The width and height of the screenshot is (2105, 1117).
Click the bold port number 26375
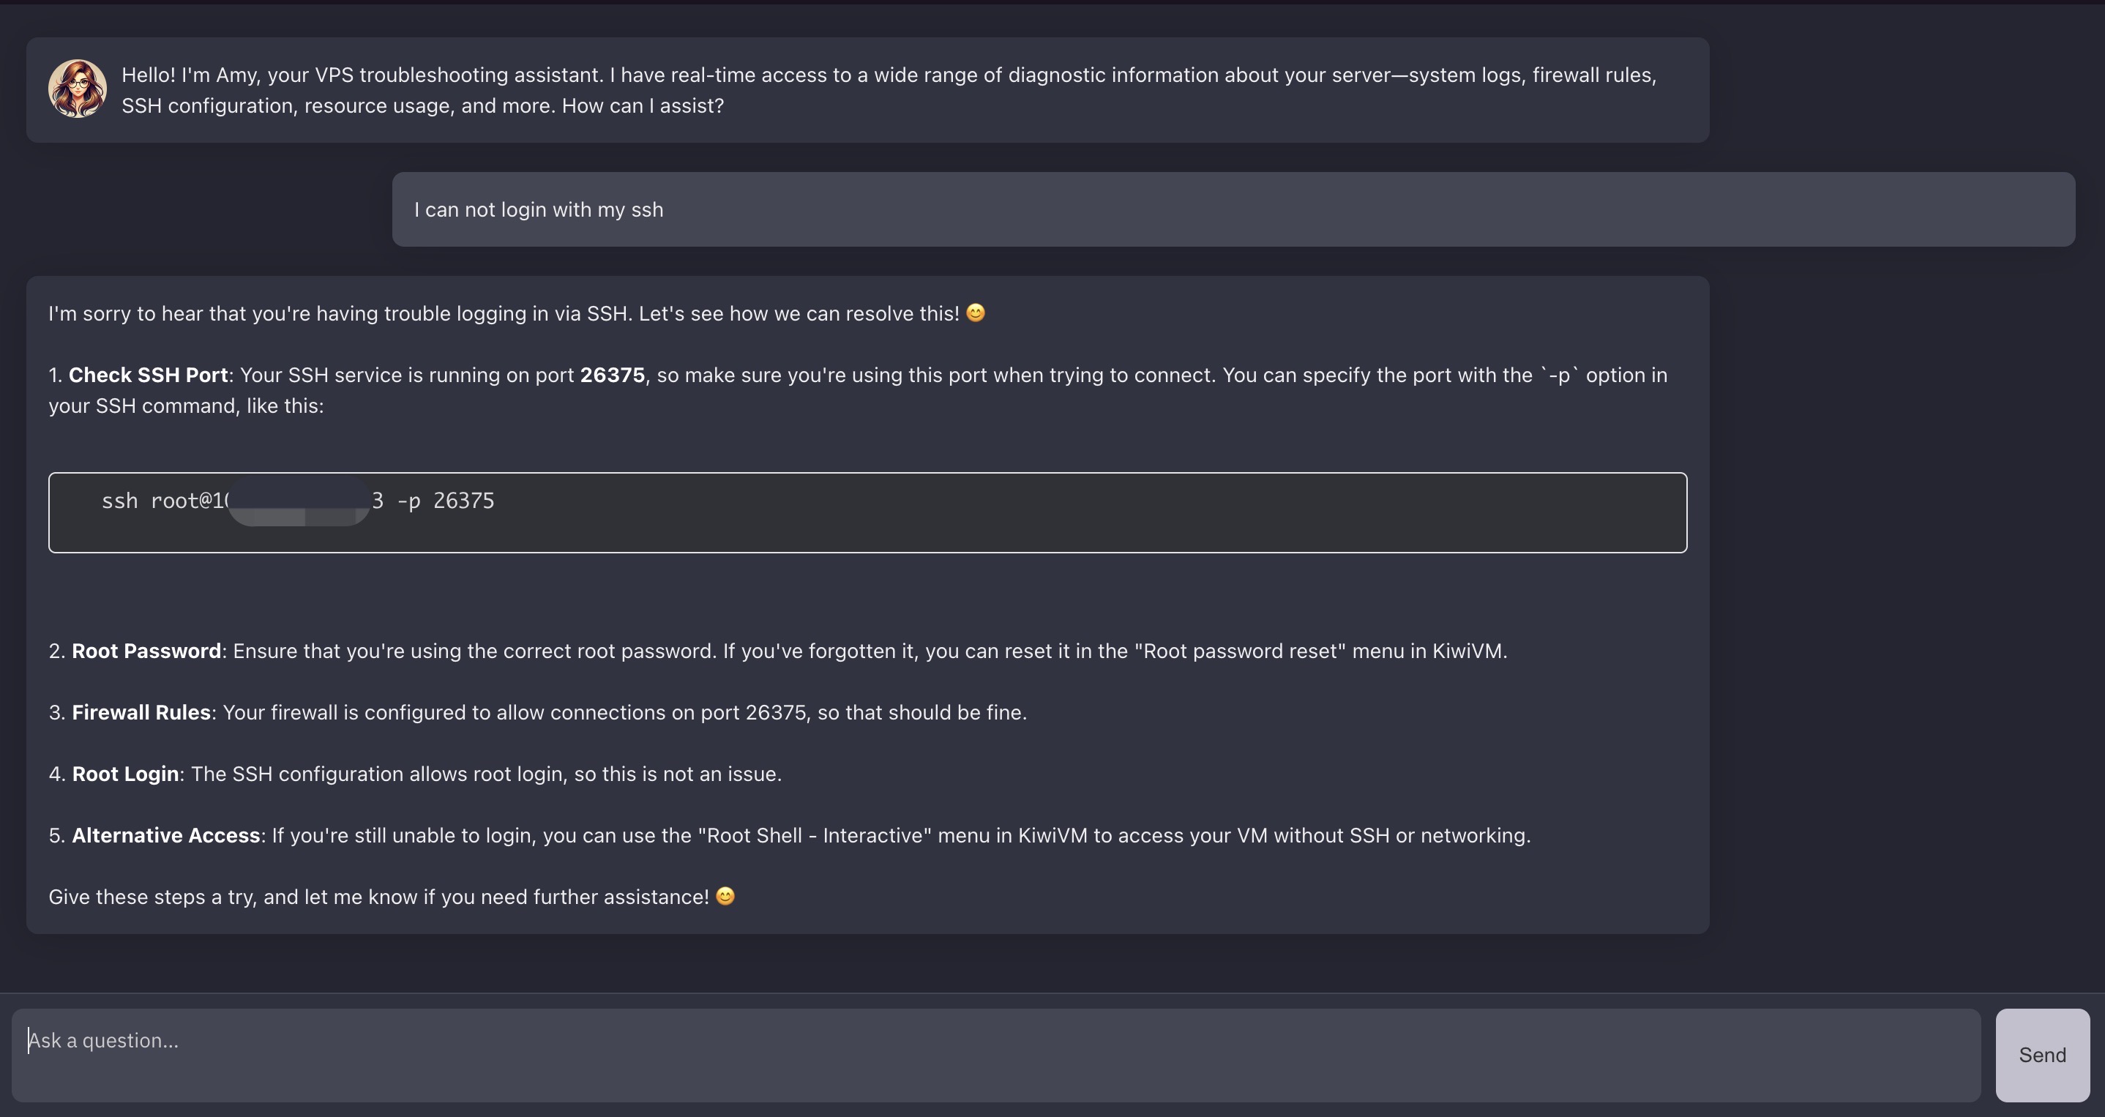coord(612,375)
